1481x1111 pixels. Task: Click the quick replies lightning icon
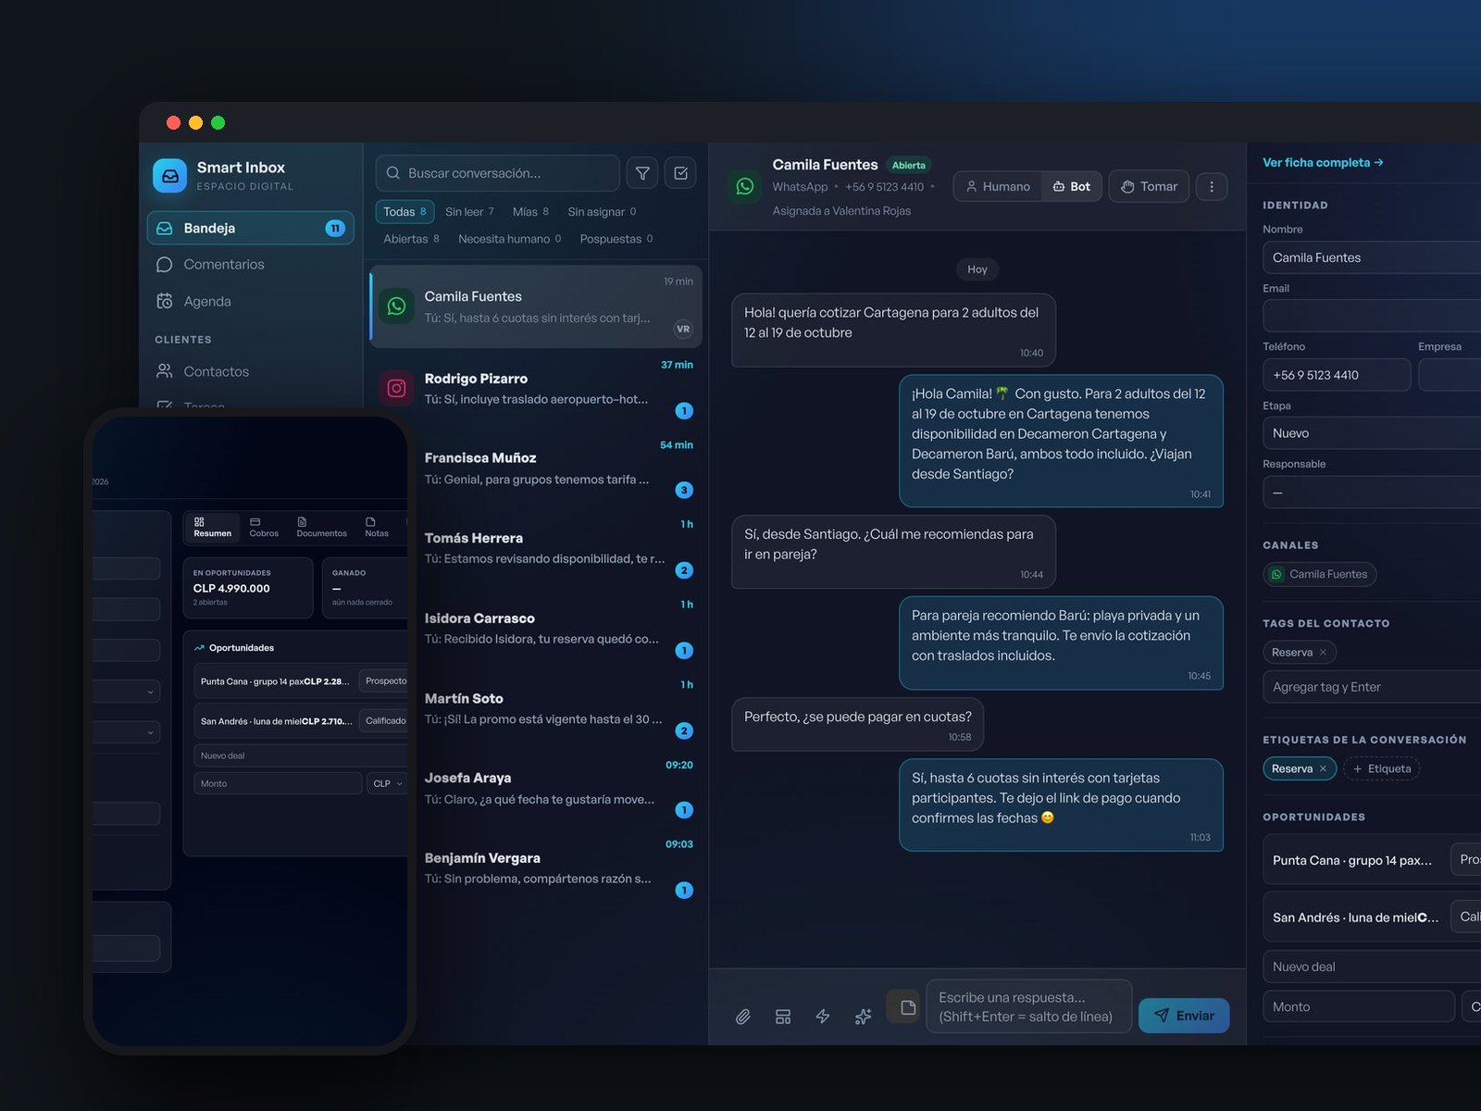point(823,1017)
